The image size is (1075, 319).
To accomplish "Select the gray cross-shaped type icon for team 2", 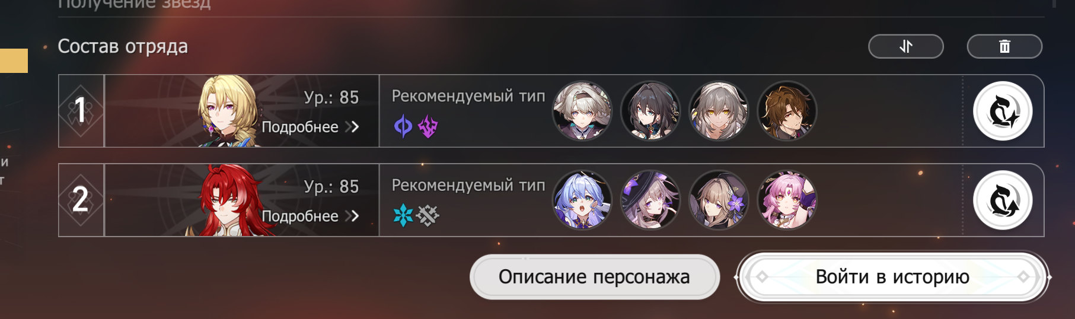I will coord(428,215).
